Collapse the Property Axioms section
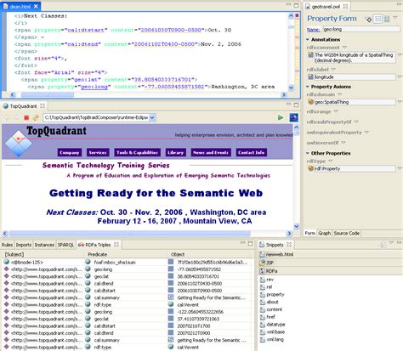The height and width of the screenshot is (351, 403). click(x=308, y=87)
